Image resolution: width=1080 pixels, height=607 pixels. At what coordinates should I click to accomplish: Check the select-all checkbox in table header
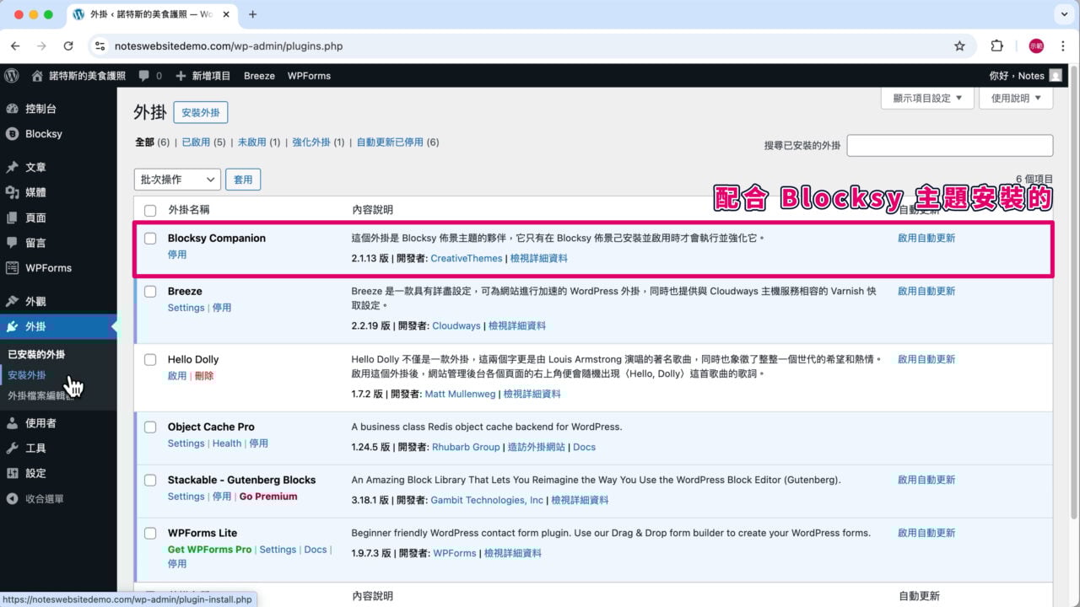[x=150, y=210]
